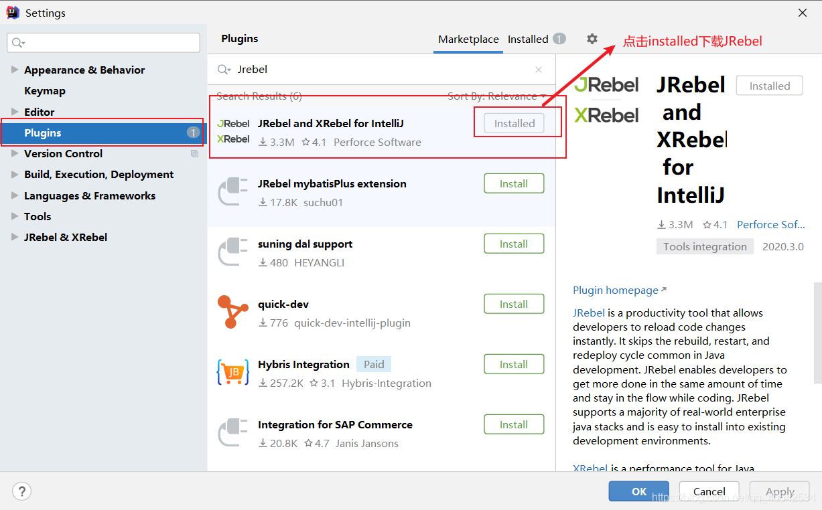The height and width of the screenshot is (510, 822).
Task: Click the IntelliJ icon in the title bar
Action: coord(13,13)
